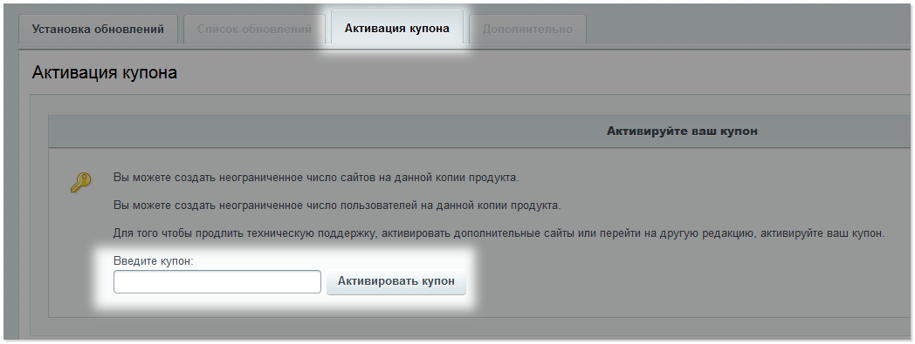Viewport: 915px width, 344px height.
Task: Focus the Введите купон input field
Action: tap(217, 281)
